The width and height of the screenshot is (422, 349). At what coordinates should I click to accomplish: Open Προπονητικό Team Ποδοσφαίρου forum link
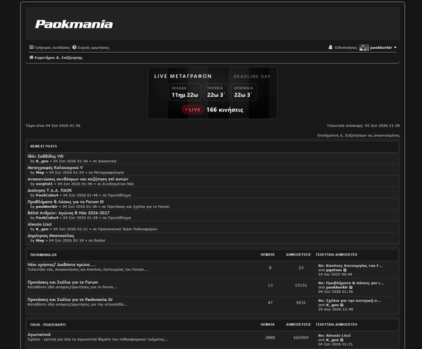point(127,229)
